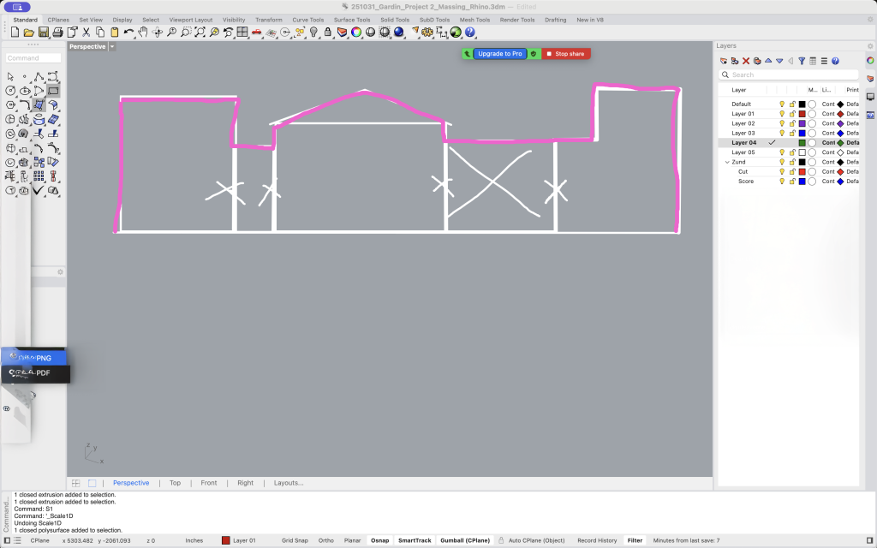Click the layer filter funnel icon
Viewport: 877px width, 548px height.
coord(802,61)
